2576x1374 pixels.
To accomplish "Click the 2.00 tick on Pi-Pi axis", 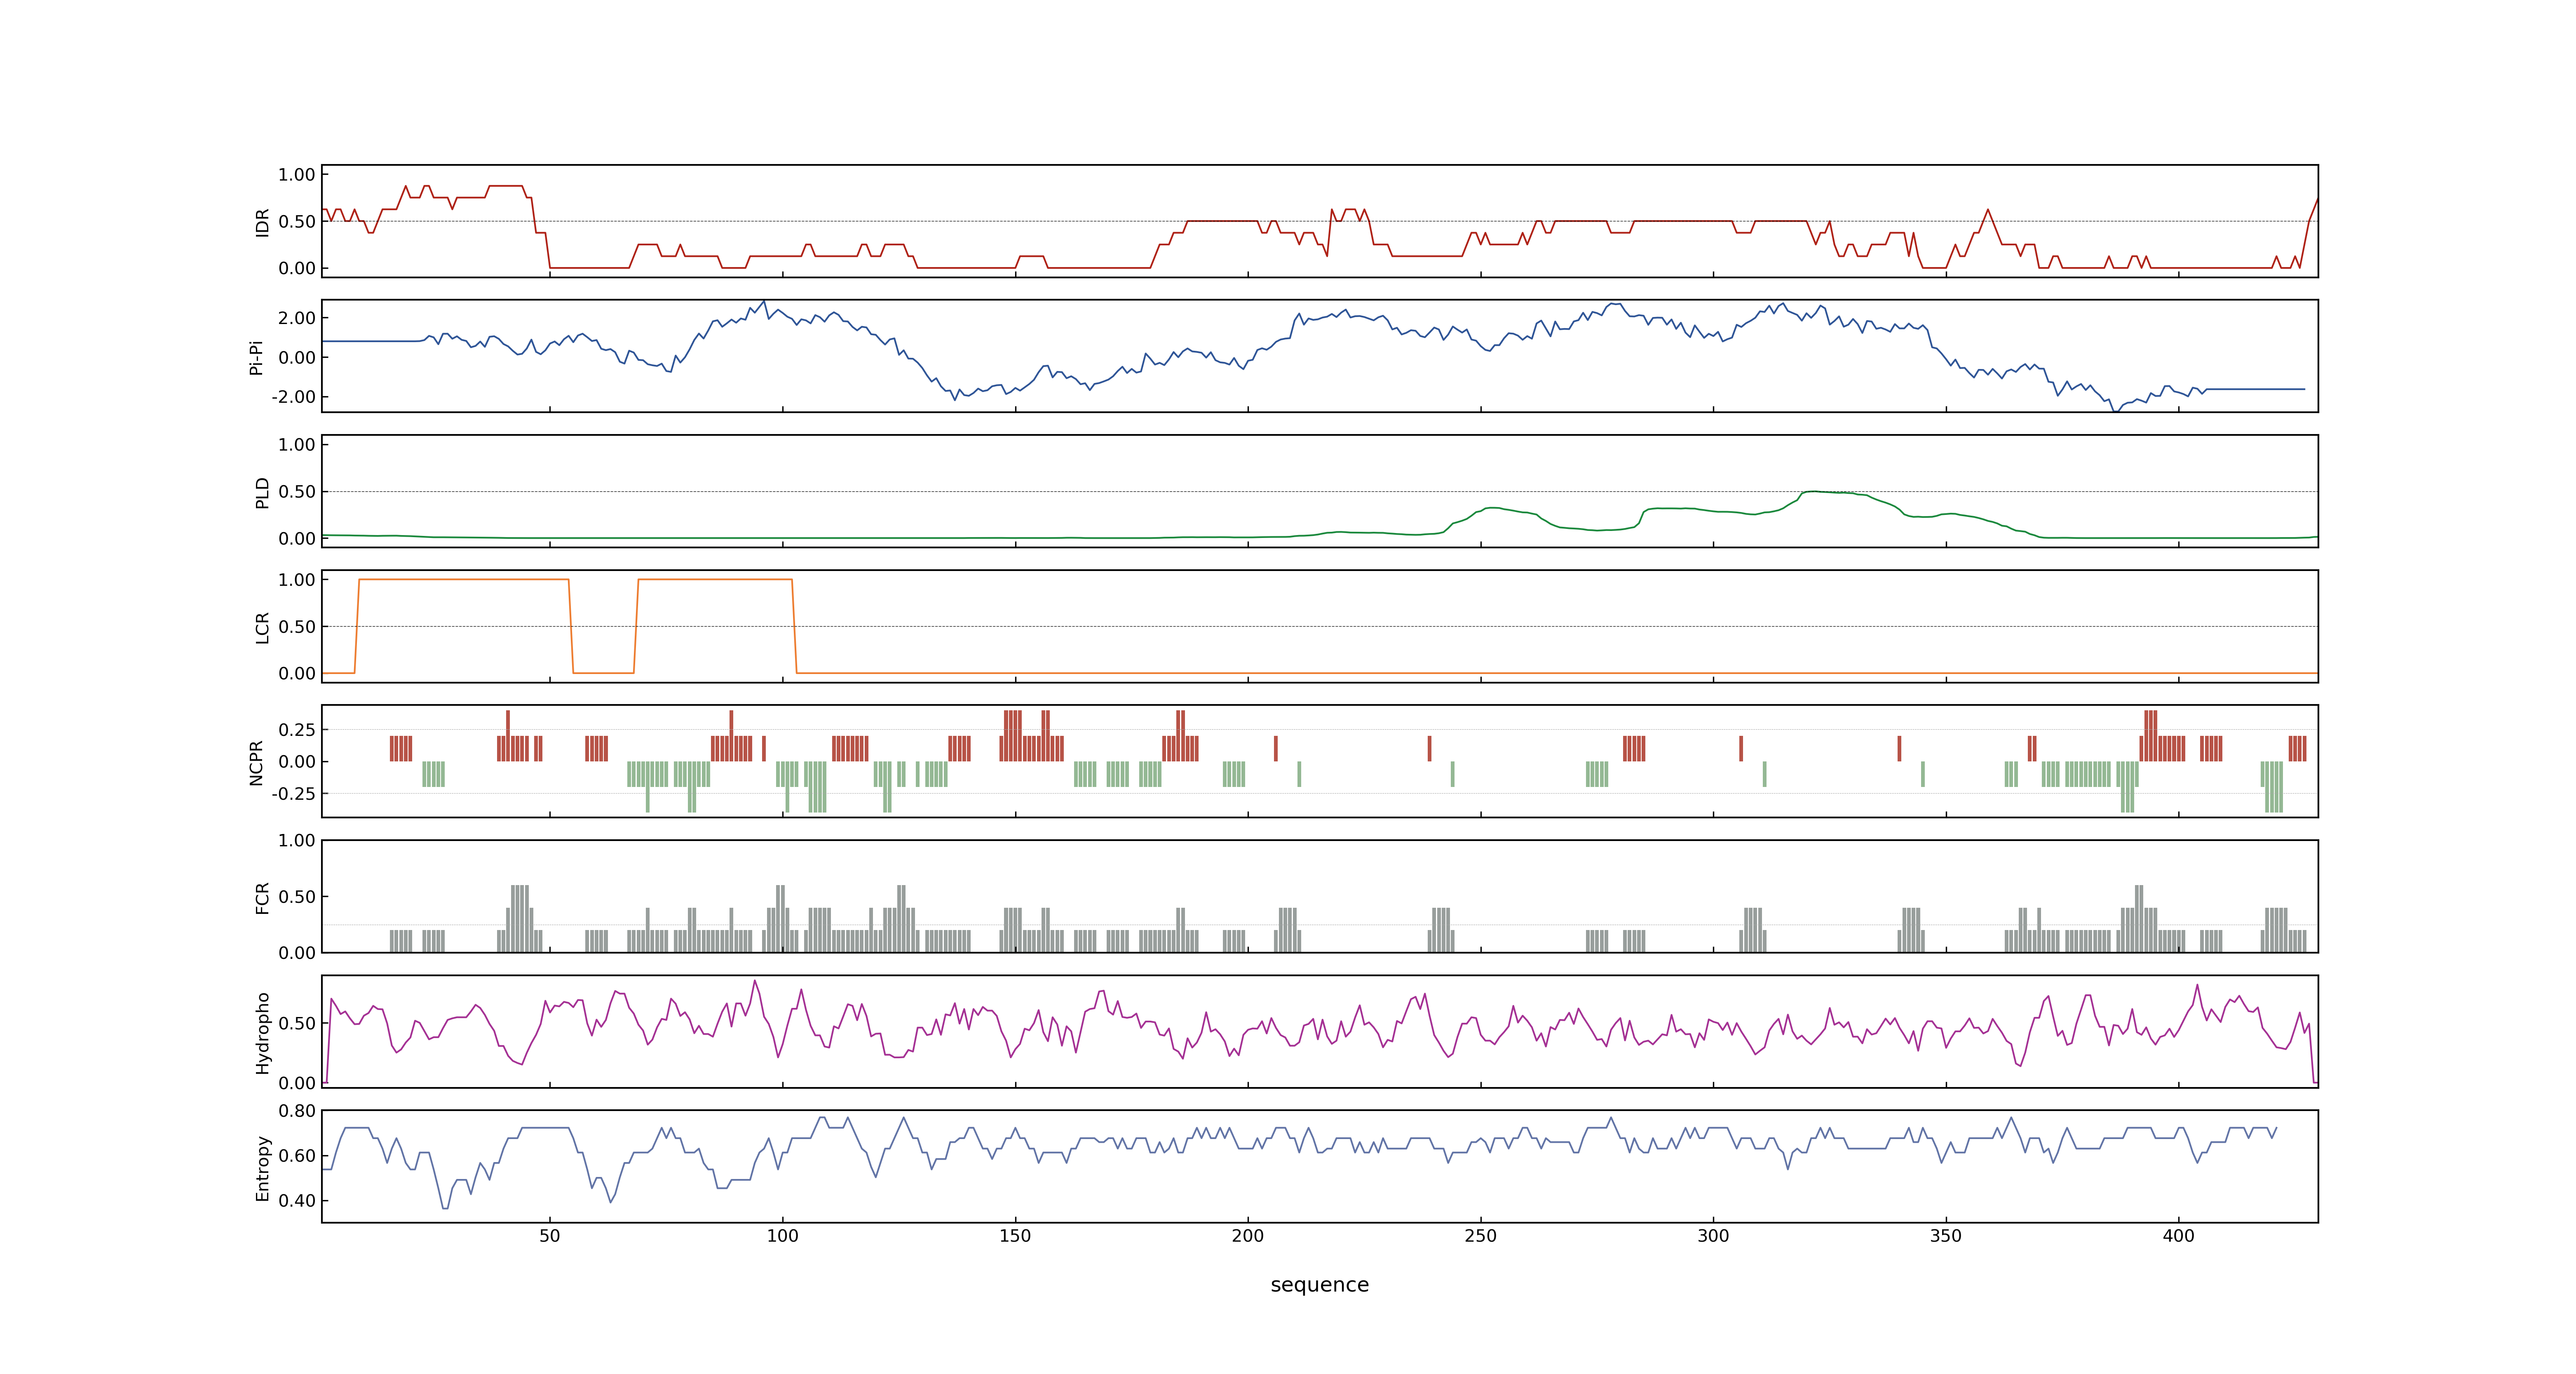I will click(297, 318).
